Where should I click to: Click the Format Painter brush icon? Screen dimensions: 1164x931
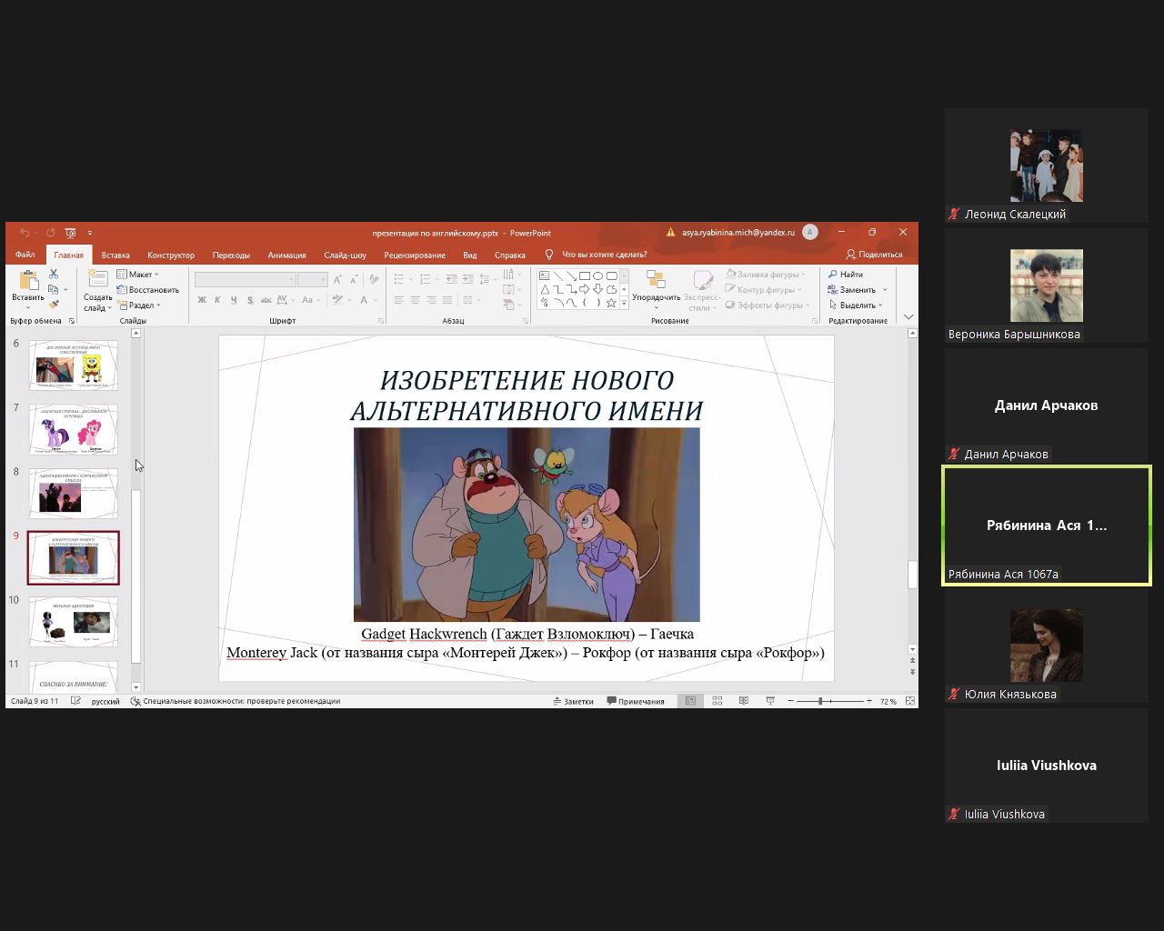pyautogui.click(x=54, y=305)
